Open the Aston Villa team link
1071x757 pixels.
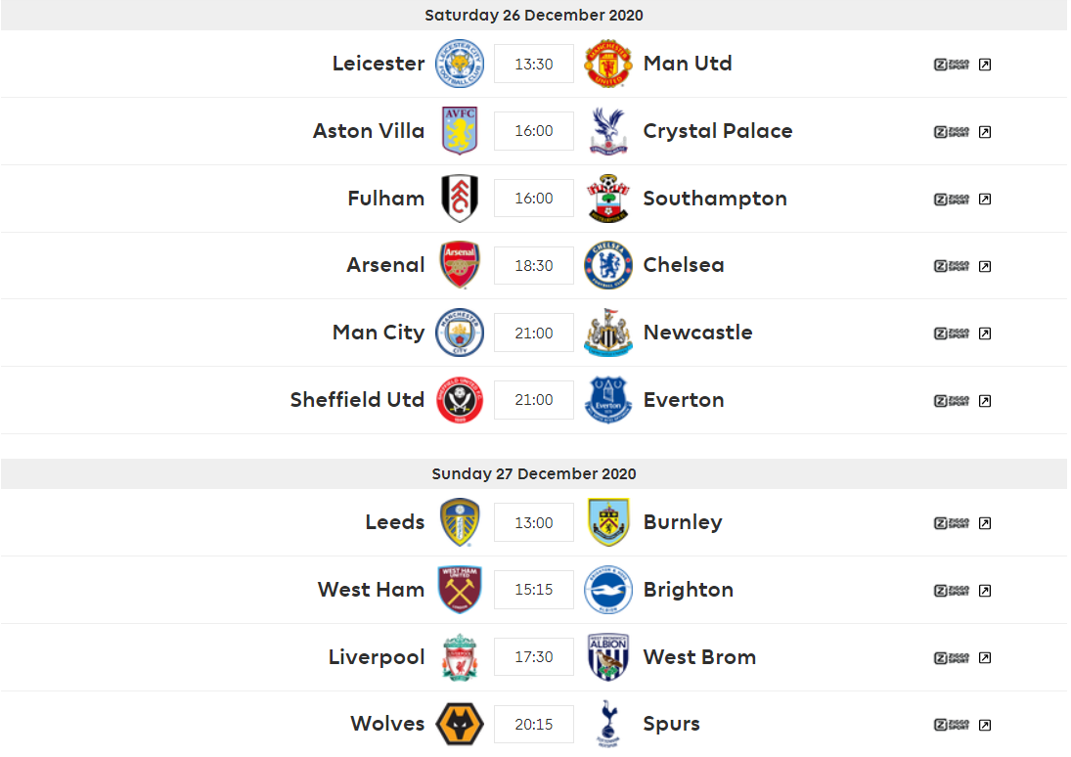[369, 130]
